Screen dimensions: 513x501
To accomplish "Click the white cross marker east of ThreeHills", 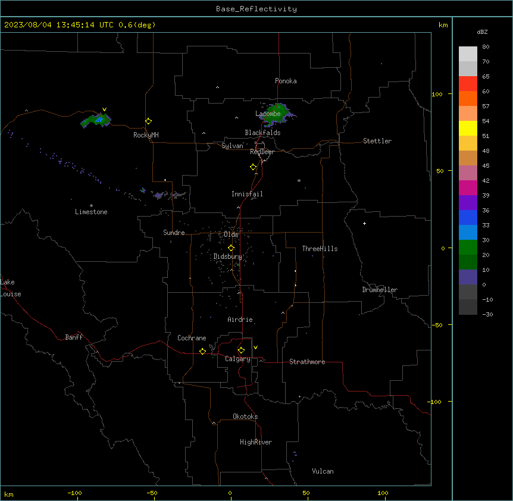I will (364, 223).
